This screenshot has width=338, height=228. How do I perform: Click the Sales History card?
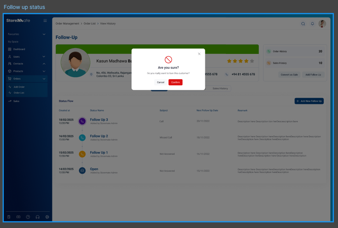point(295,63)
